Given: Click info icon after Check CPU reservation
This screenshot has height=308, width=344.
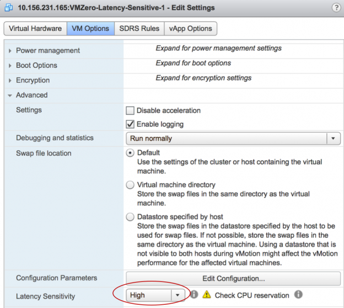Looking at the screenshot, I should 298,294.
